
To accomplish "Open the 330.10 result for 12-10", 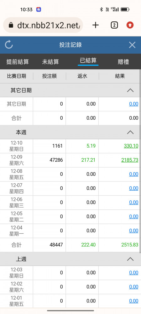I will [131, 146].
